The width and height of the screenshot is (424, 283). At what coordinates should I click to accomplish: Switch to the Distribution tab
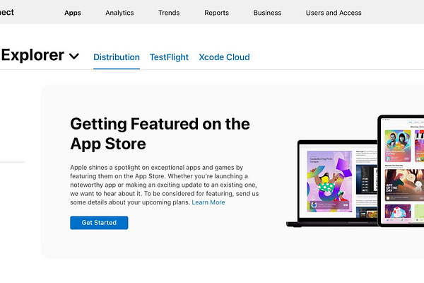117,57
